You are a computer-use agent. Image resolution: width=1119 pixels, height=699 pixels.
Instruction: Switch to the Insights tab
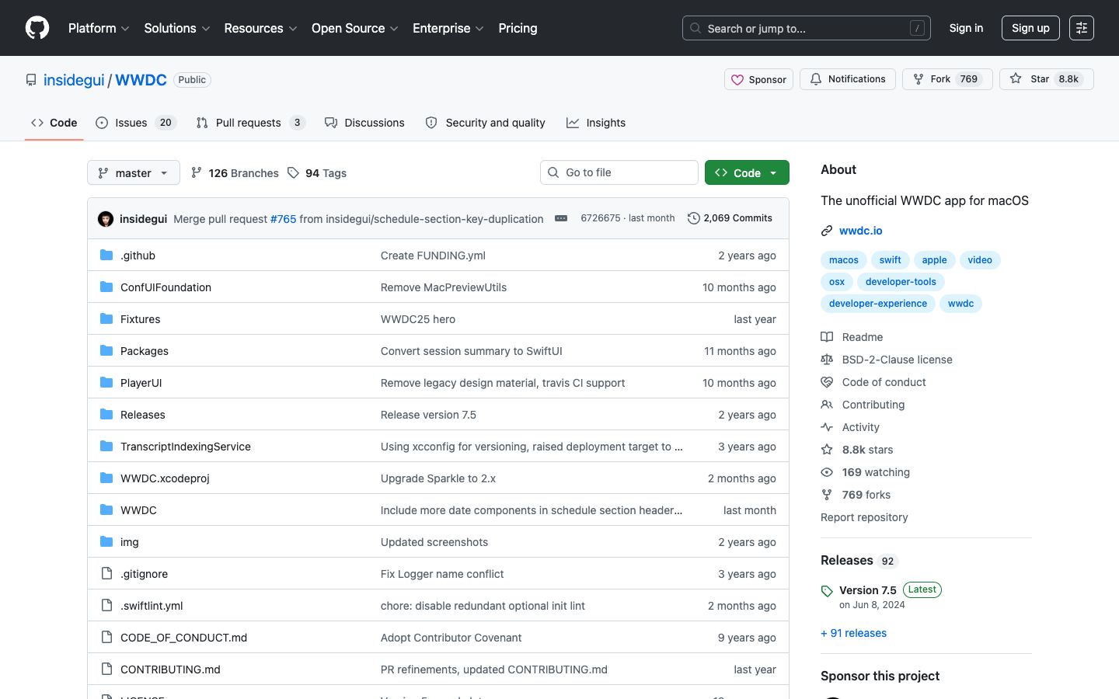596,123
